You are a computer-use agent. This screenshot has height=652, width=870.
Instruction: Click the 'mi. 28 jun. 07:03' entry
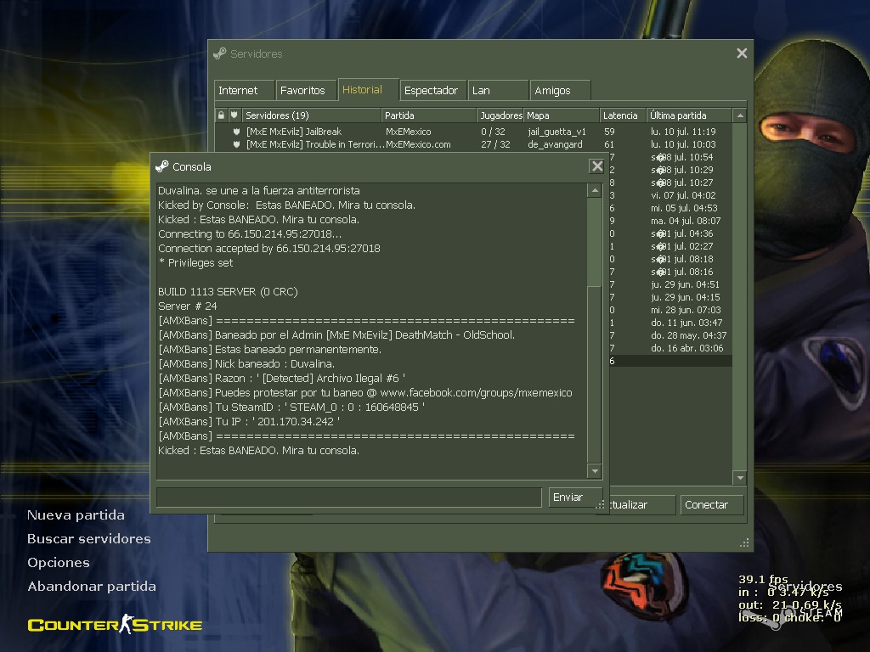click(x=686, y=310)
